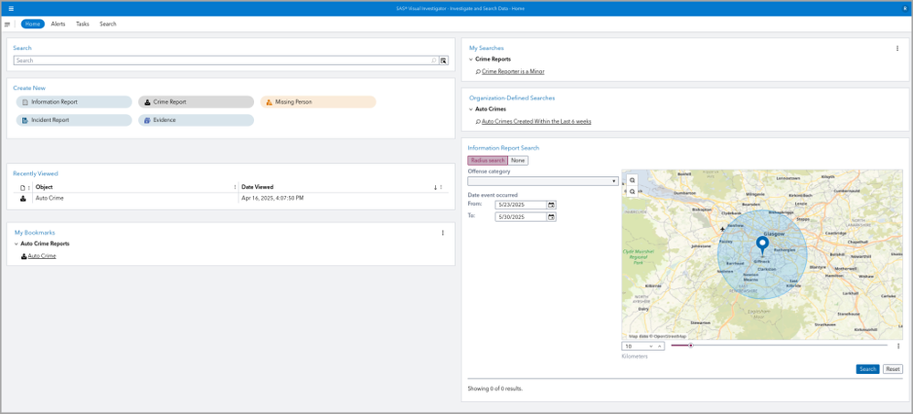Viewport: 913px width, 414px height.
Task: Click the map zoom out button
Action: pos(632,191)
